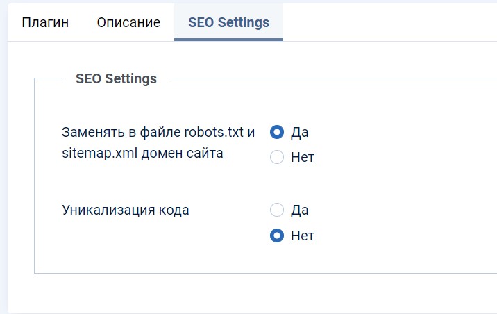Select Да radio for robots.txt domain replacement
This screenshot has width=497, height=314.
(277, 132)
